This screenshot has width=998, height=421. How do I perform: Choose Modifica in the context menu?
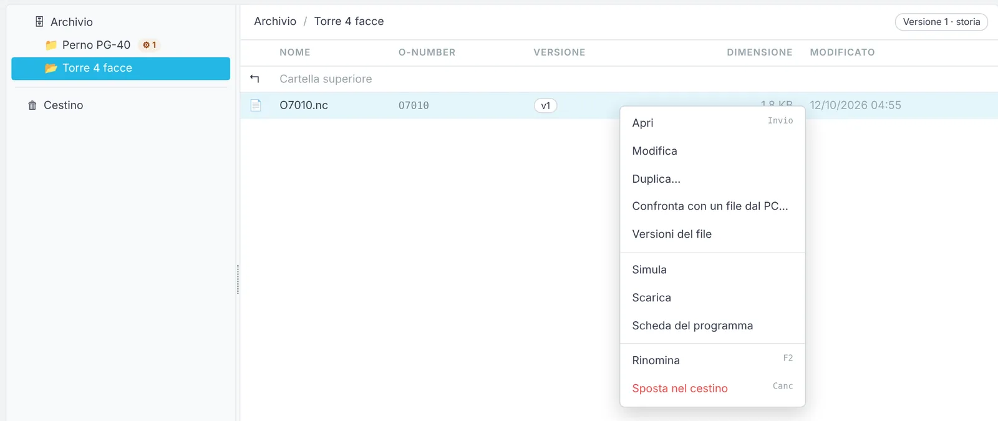coord(712,151)
